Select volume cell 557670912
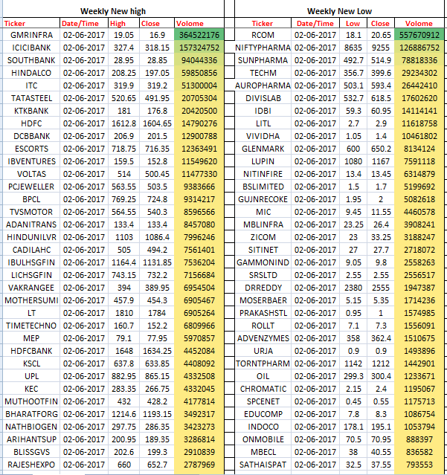Screen dimensions: 447x475 coord(419,35)
